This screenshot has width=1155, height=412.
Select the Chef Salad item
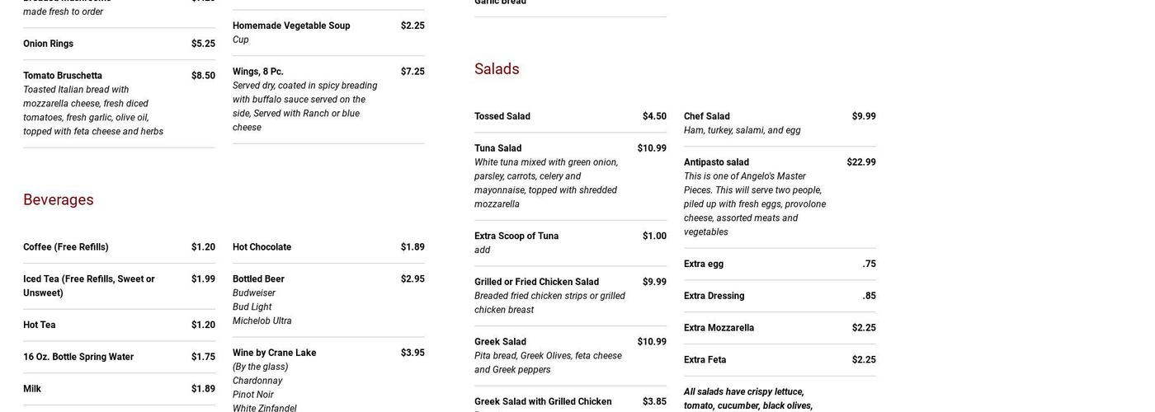tap(707, 116)
